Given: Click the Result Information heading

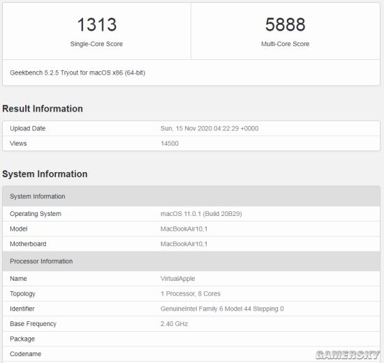Looking at the screenshot, I should 43,109.
